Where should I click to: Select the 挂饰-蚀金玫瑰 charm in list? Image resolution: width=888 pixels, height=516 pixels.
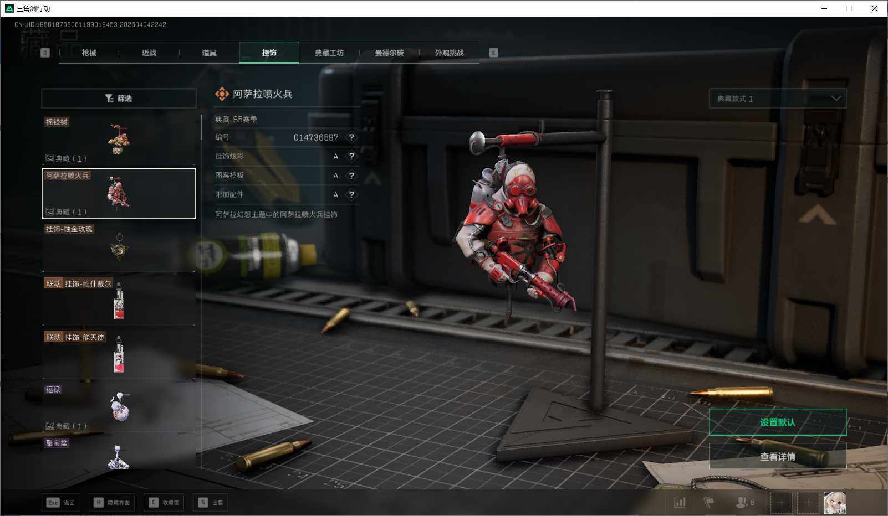tap(119, 246)
